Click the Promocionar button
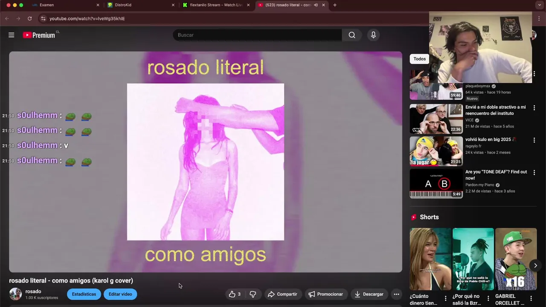The image size is (546, 307). [326, 294]
